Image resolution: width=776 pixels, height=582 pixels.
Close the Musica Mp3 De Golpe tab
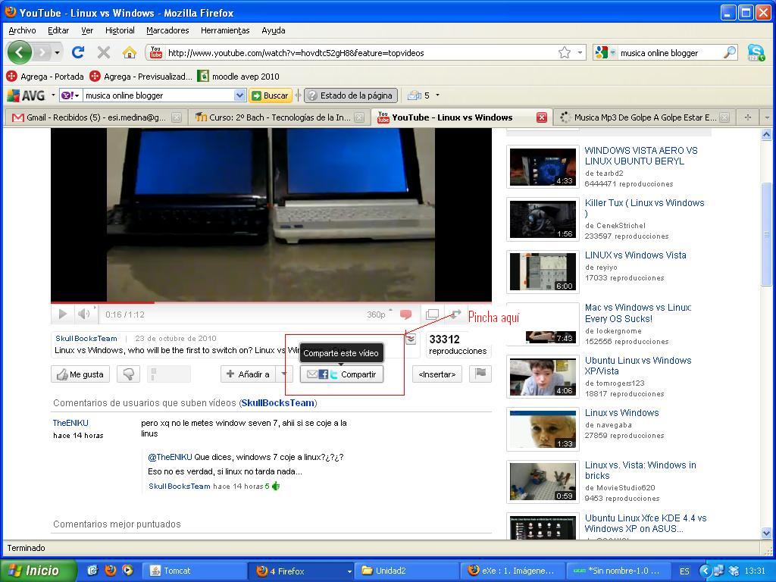724,117
